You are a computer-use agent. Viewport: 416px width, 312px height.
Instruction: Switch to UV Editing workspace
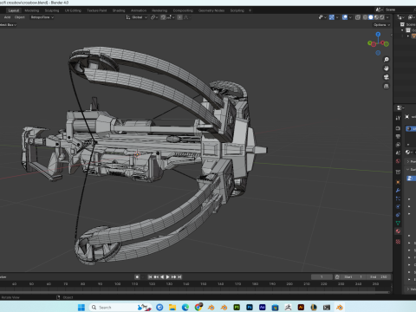coord(73,10)
